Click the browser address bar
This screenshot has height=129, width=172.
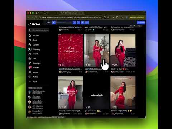[x=72, y=18]
